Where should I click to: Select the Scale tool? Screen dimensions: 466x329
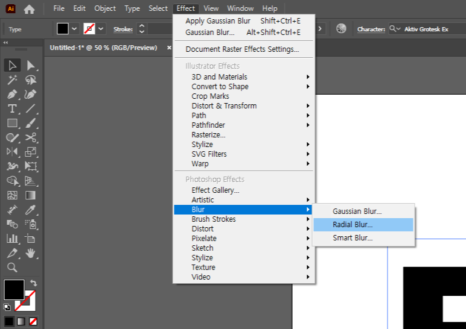click(x=31, y=152)
